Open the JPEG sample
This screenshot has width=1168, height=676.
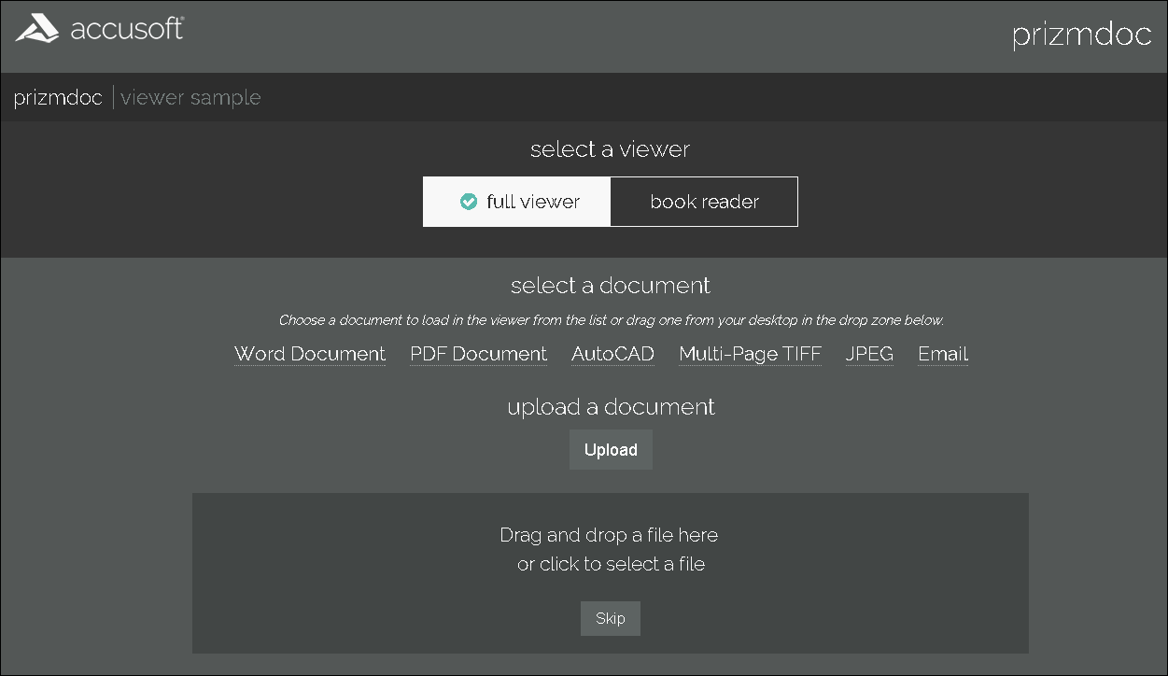869,354
